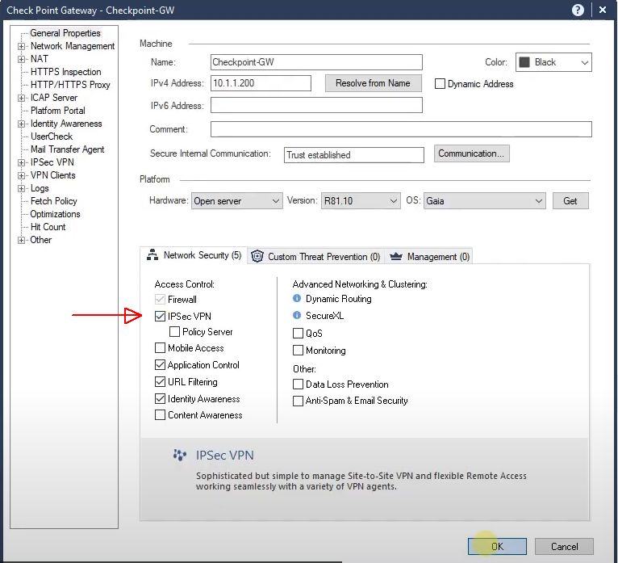Select Fetch Policy in the tree
This screenshot has width=618, height=563.
[53, 201]
